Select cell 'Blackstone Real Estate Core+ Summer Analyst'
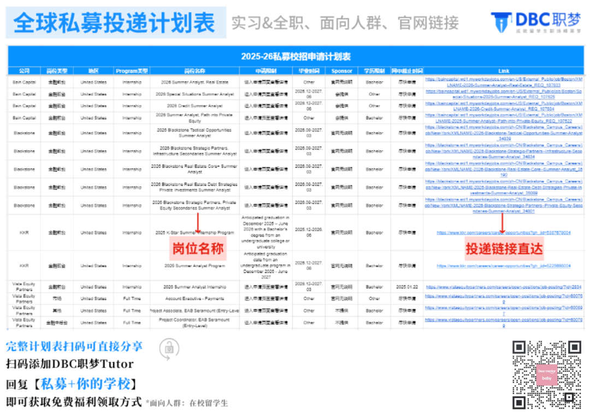Image resolution: width=590 pixels, height=417 pixels. 194,170
